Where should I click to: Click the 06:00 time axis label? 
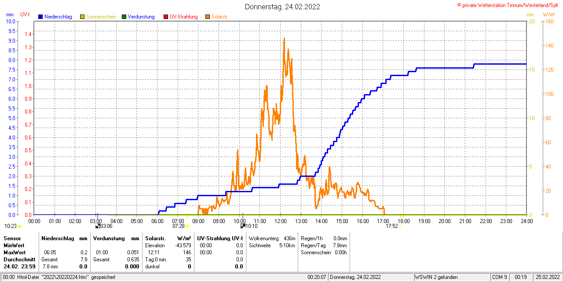[x=157, y=221]
